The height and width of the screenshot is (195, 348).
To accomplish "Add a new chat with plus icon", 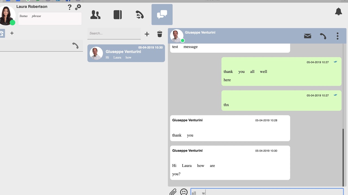I will click(147, 34).
